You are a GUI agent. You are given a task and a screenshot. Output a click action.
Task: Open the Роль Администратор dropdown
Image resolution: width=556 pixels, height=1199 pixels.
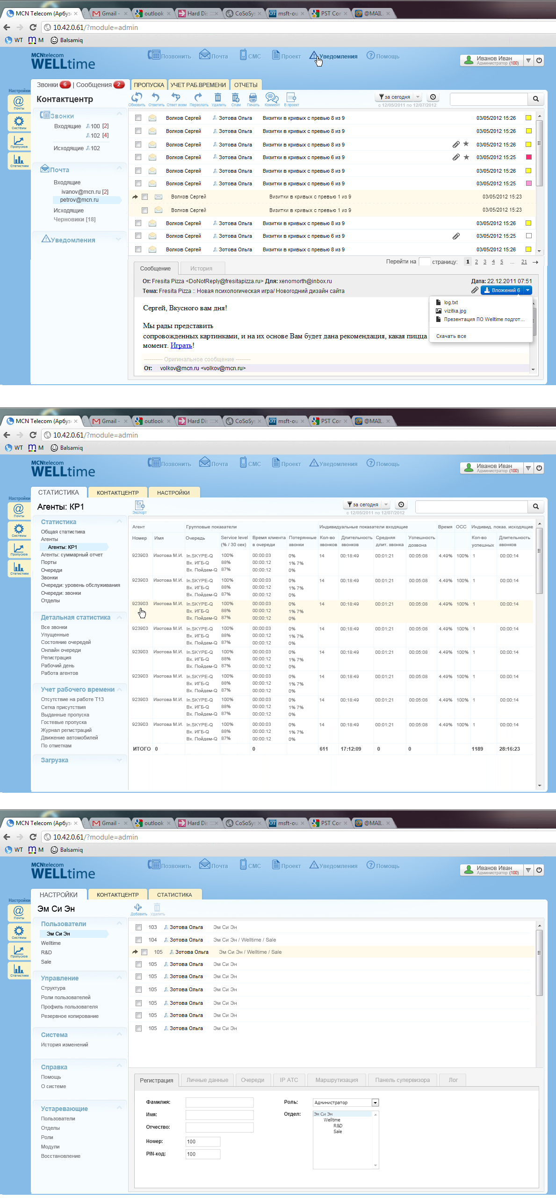[375, 1103]
